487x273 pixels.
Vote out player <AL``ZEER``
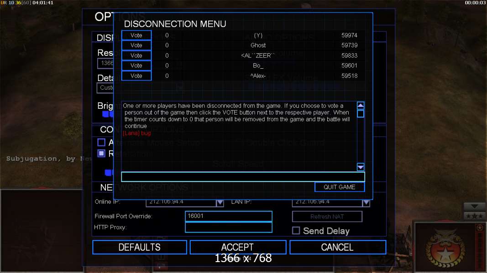136,56
